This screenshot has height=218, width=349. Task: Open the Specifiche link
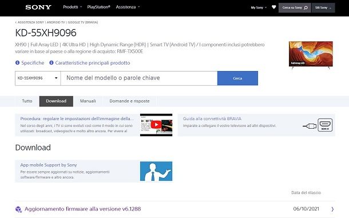[33, 63]
